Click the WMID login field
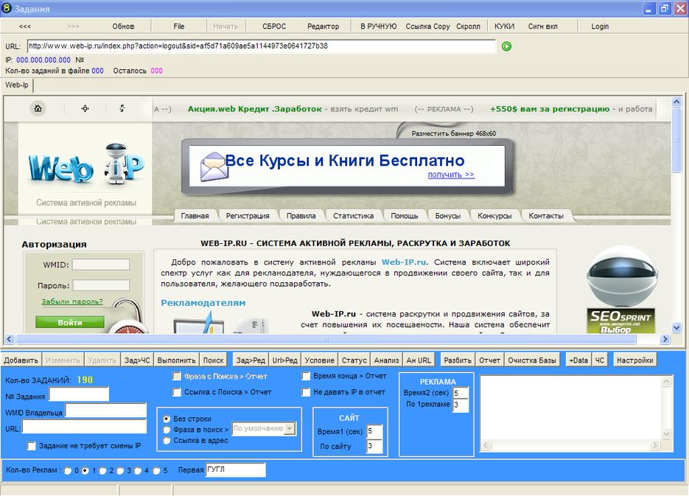The width and height of the screenshot is (689, 496). pyautogui.click(x=101, y=265)
